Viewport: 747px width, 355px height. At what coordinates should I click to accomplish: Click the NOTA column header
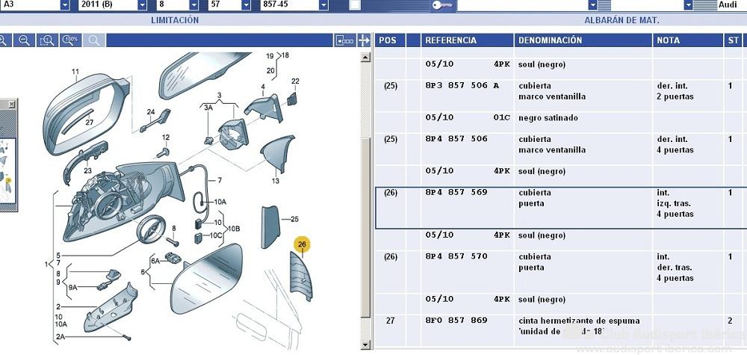click(x=687, y=40)
